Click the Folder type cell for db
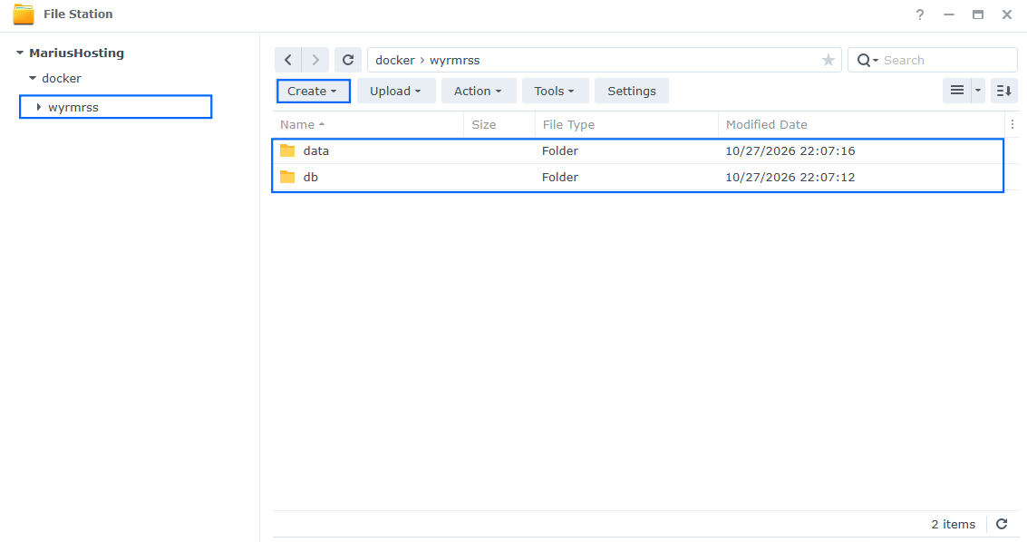 [560, 177]
